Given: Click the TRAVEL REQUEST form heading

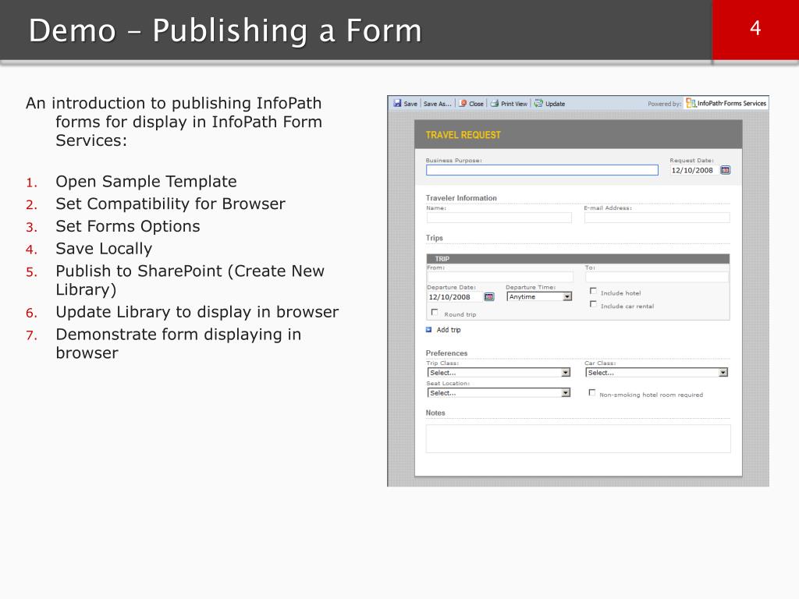Looking at the screenshot, I should [463, 135].
